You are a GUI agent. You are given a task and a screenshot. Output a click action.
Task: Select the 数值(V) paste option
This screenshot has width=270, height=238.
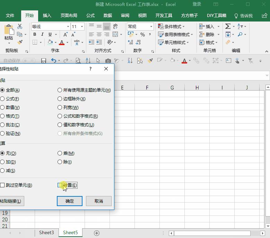click(10, 107)
